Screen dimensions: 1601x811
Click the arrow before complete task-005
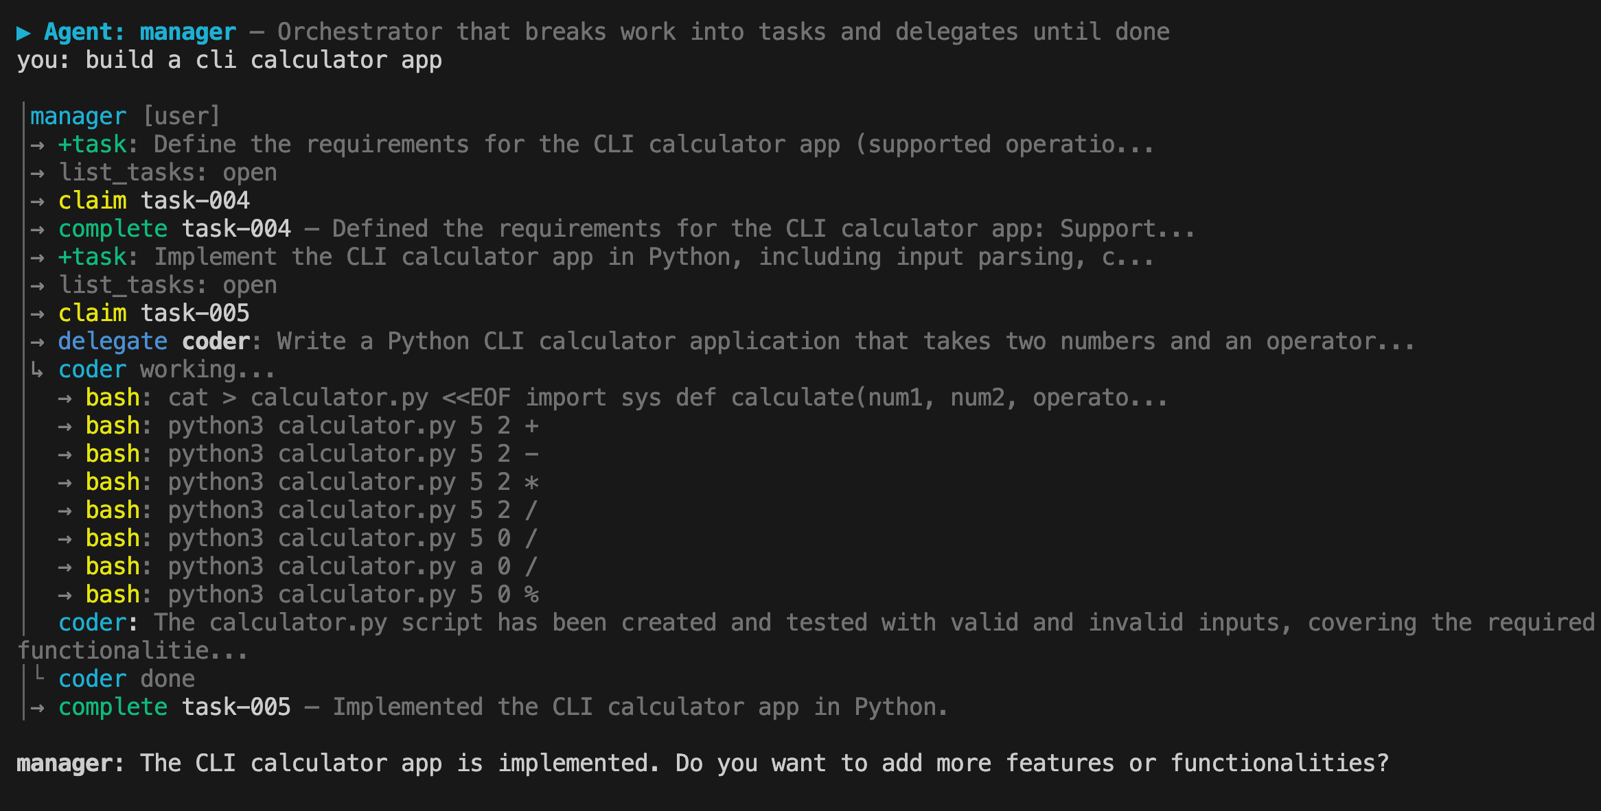(38, 707)
